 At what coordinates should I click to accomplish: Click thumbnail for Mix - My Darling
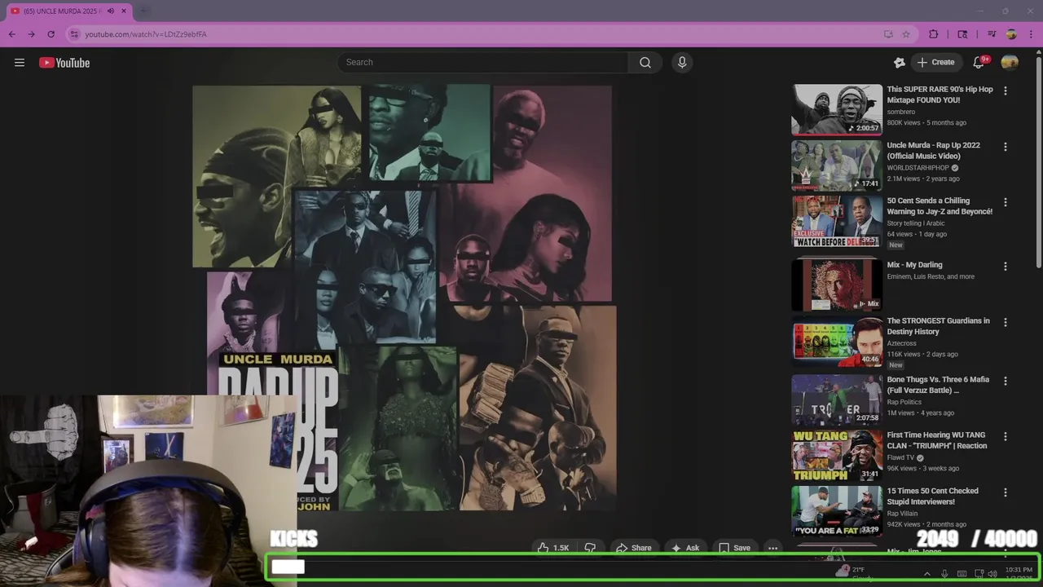[837, 285]
